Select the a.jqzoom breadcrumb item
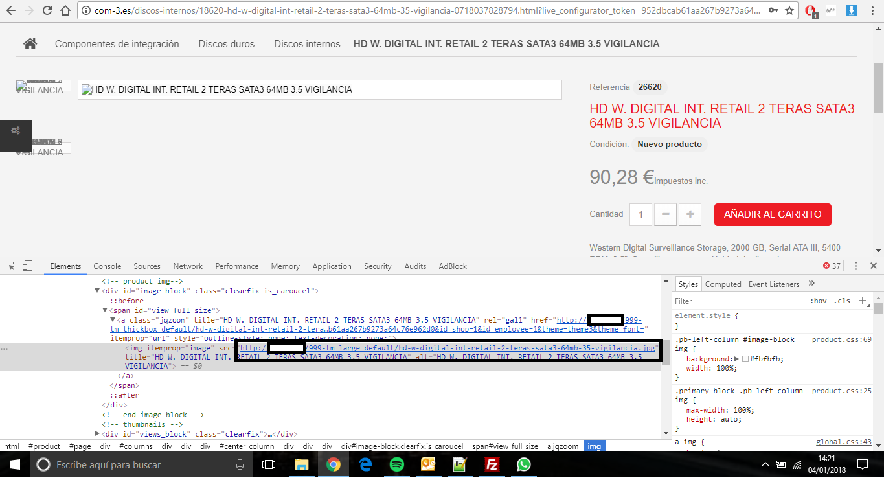 point(563,446)
